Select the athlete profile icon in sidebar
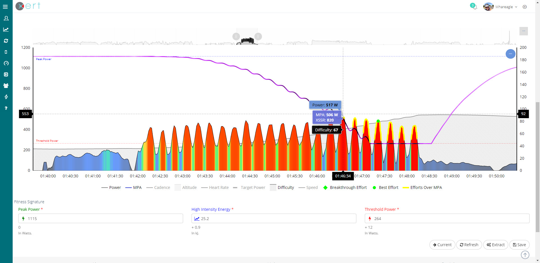The height and width of the screenshot is (263, 540). tap(6, 18)
